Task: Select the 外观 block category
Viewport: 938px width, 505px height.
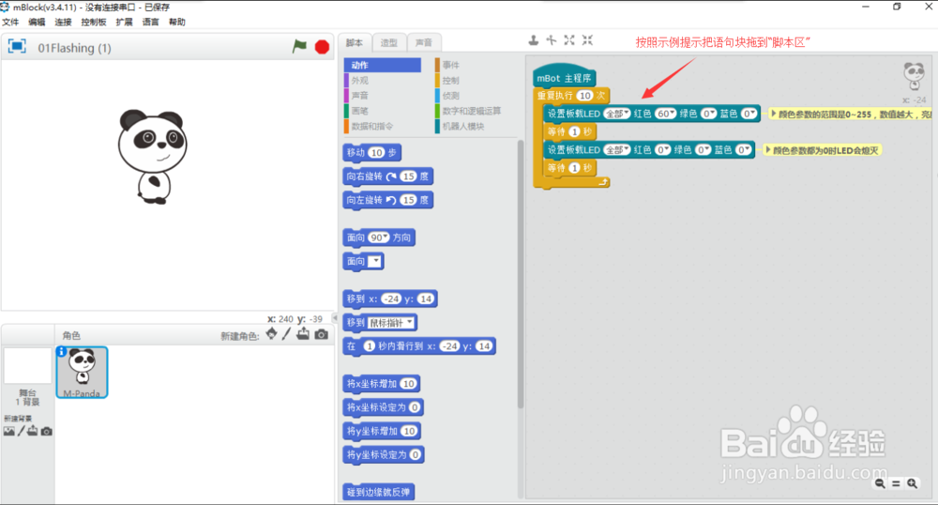Action: [x=359, y=80]
